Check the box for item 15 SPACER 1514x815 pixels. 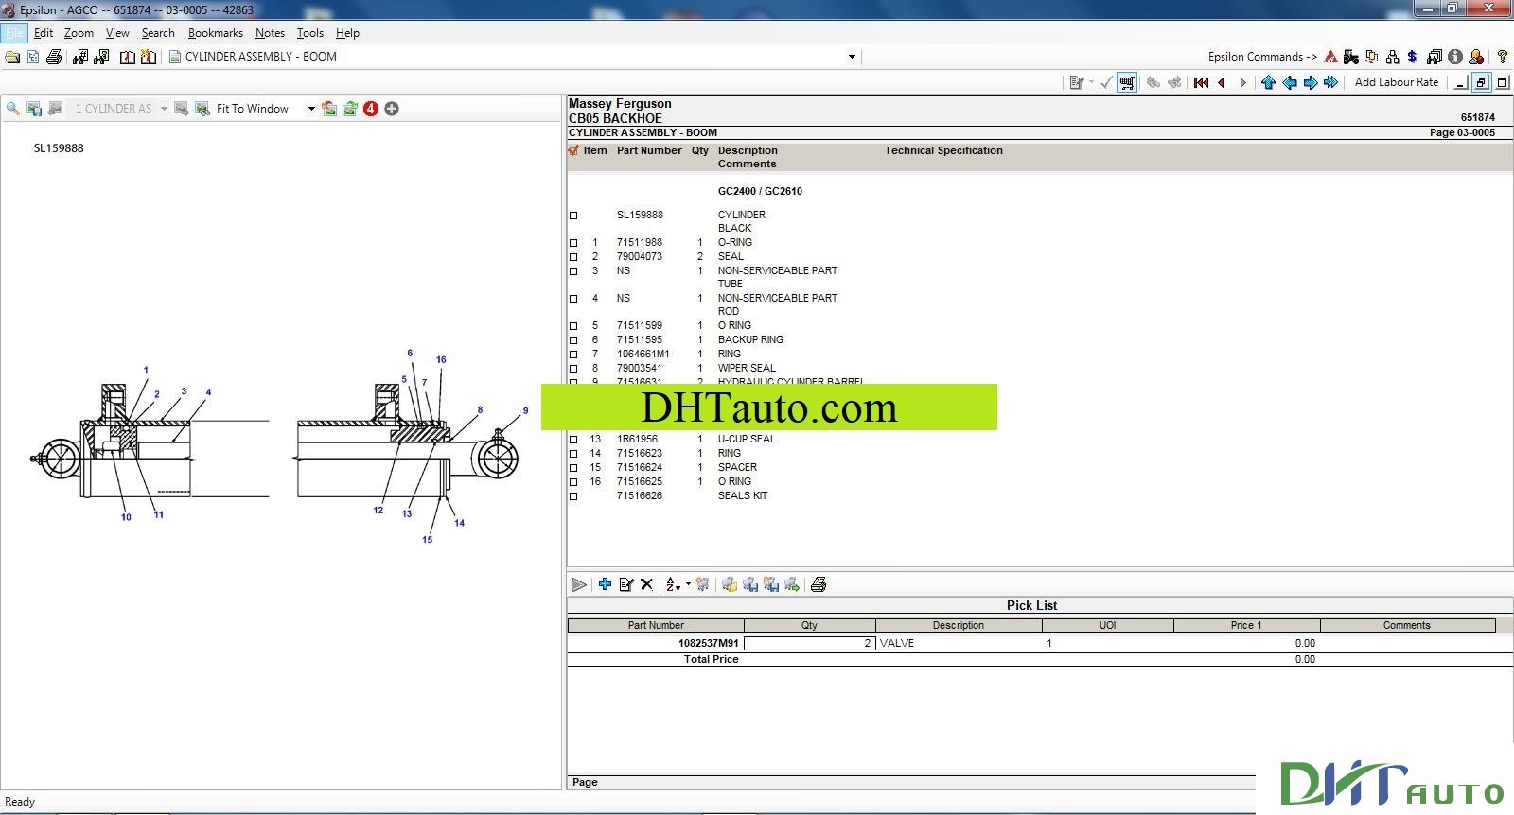tap(573, 468)
